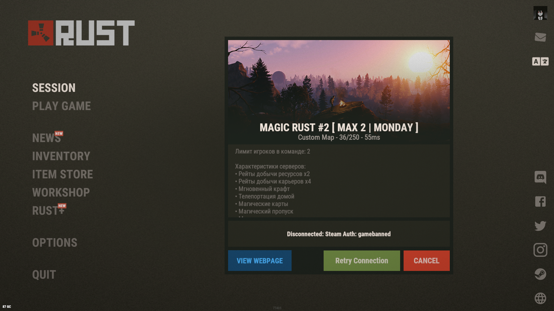The height and width of the screenshot is (311, 554).
Task: Open the Steam icon link
Action: point(540,274)
